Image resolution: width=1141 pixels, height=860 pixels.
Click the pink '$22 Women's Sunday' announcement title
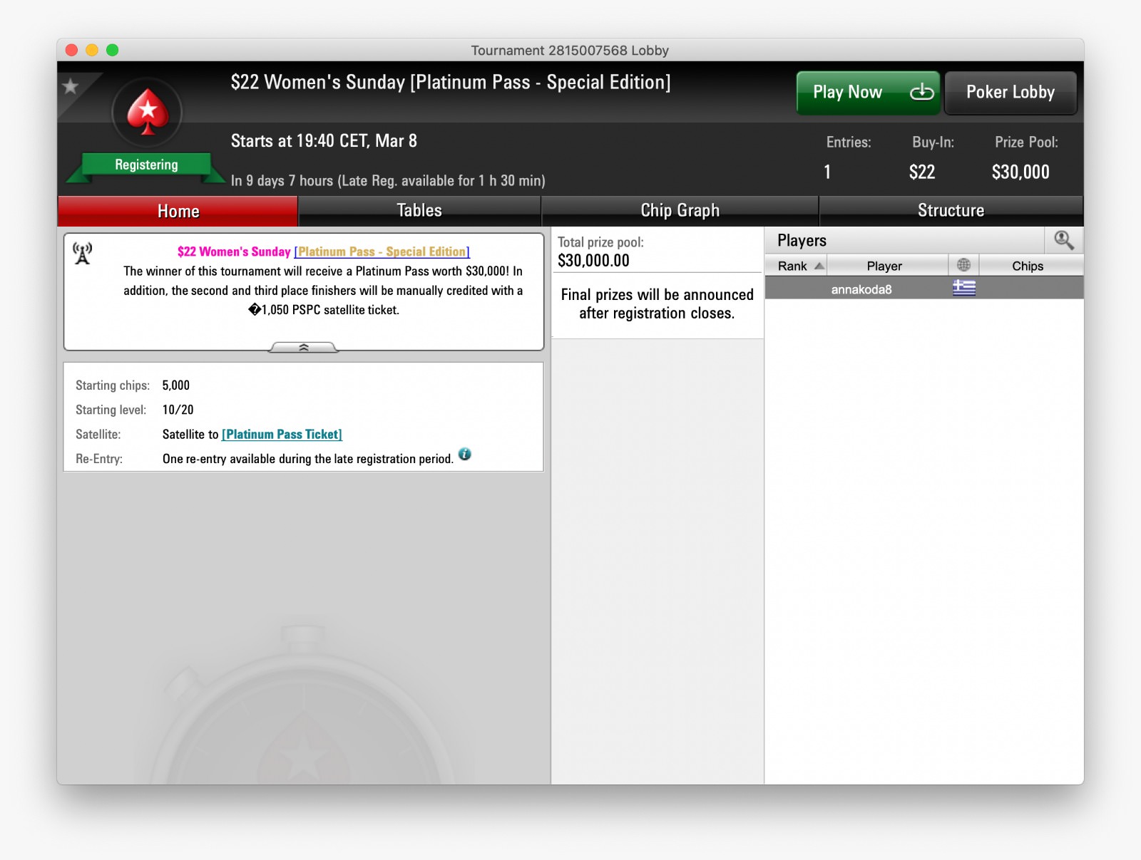click(x=234, y=252)
